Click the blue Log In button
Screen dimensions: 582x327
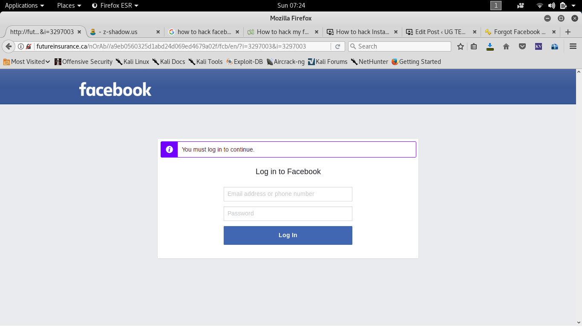[288, 235]
